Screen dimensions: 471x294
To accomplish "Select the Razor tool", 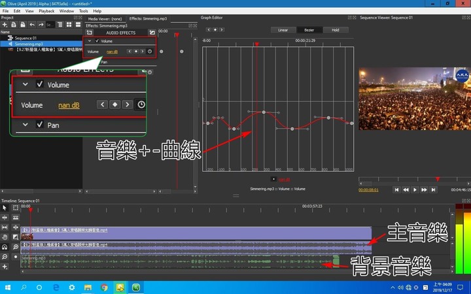I will (x=16, y=218).
